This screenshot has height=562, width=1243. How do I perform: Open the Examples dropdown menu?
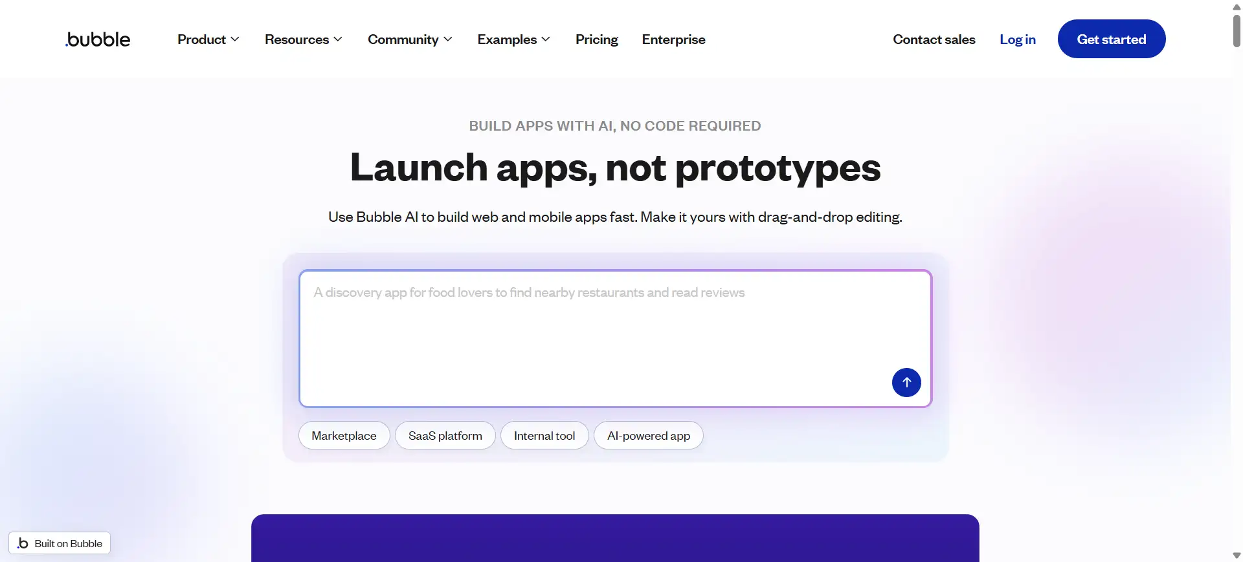[x=514, y=39]
